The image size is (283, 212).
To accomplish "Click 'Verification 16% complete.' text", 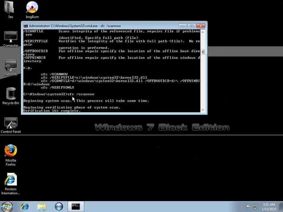I will point(52,111).
